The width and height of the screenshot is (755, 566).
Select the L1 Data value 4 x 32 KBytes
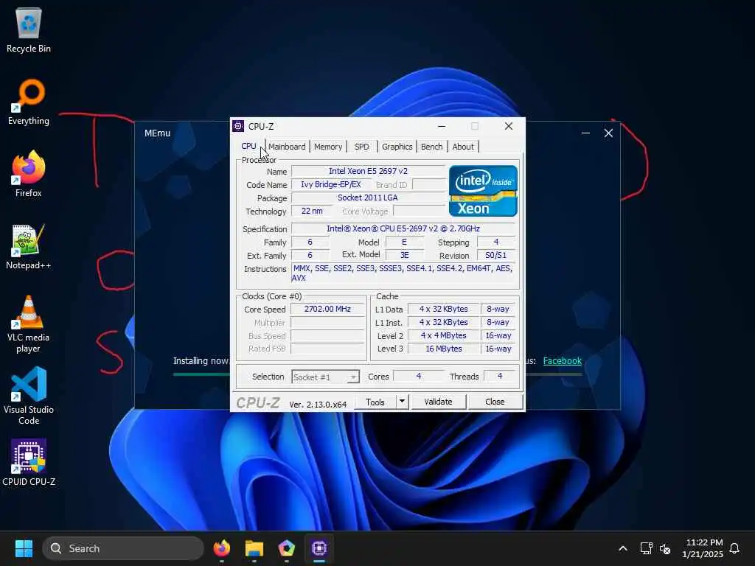[443, 309]
